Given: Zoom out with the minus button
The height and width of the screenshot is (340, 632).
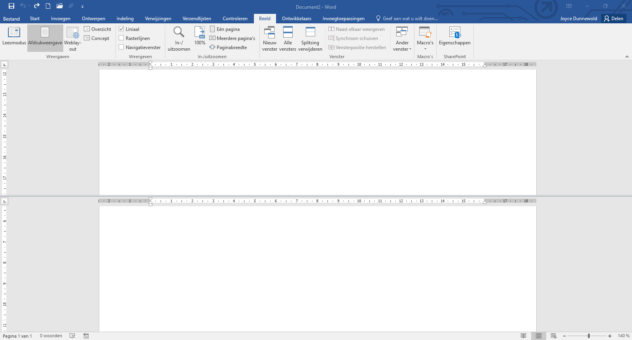Looking at the screenshot, I should pos(564,336).
